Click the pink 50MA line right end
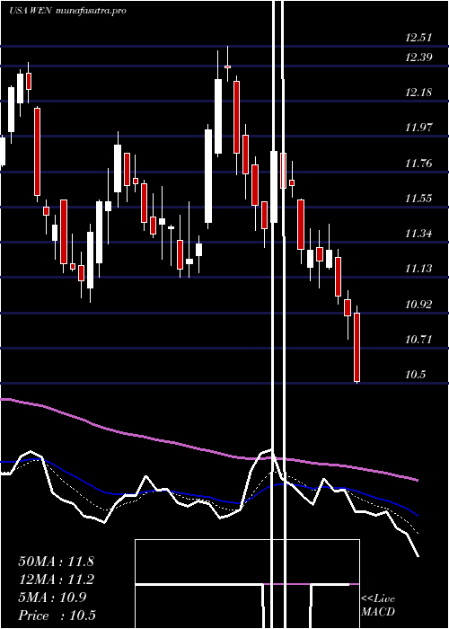449x629 pixels. coord(417,479)
